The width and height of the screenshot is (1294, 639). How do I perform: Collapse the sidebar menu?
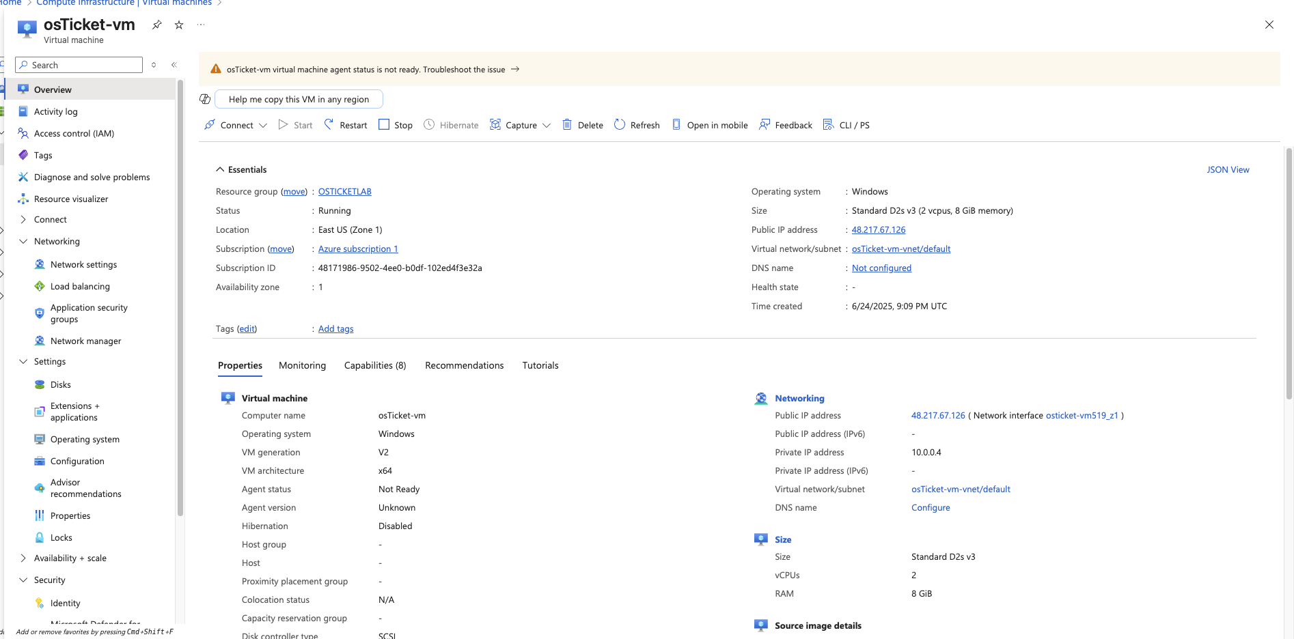(174, 65)
